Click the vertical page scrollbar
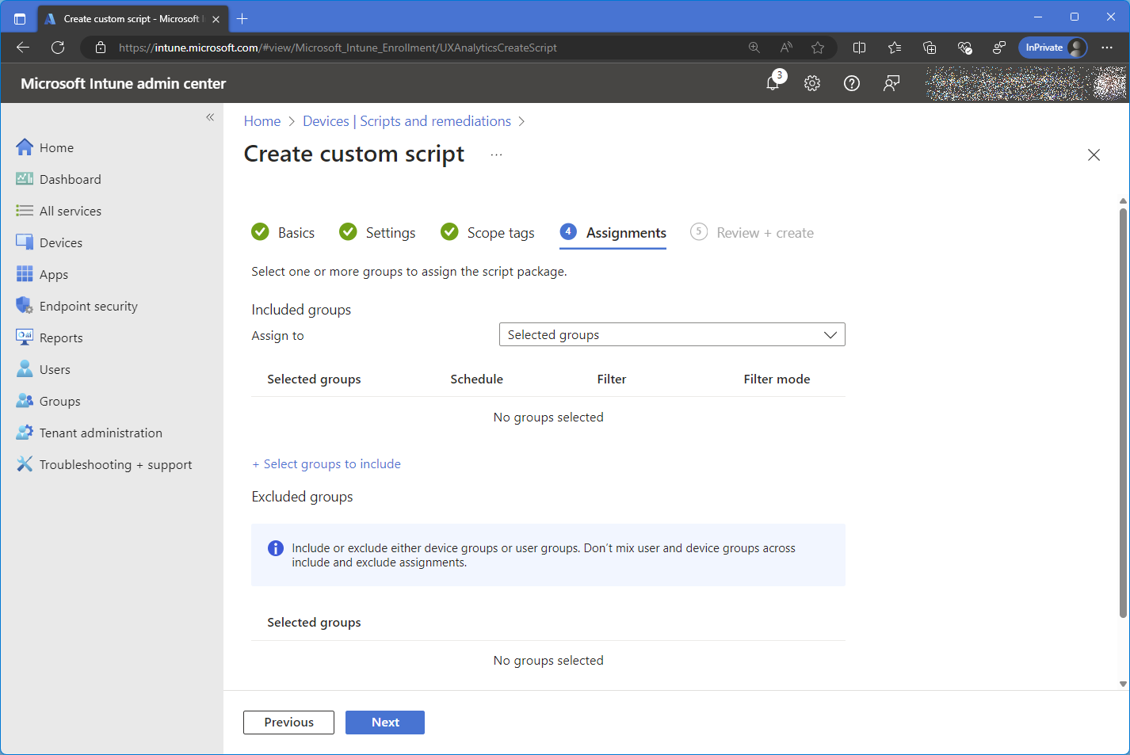The width and height of the screenshot is (1130, 755). pos(1123,412)
